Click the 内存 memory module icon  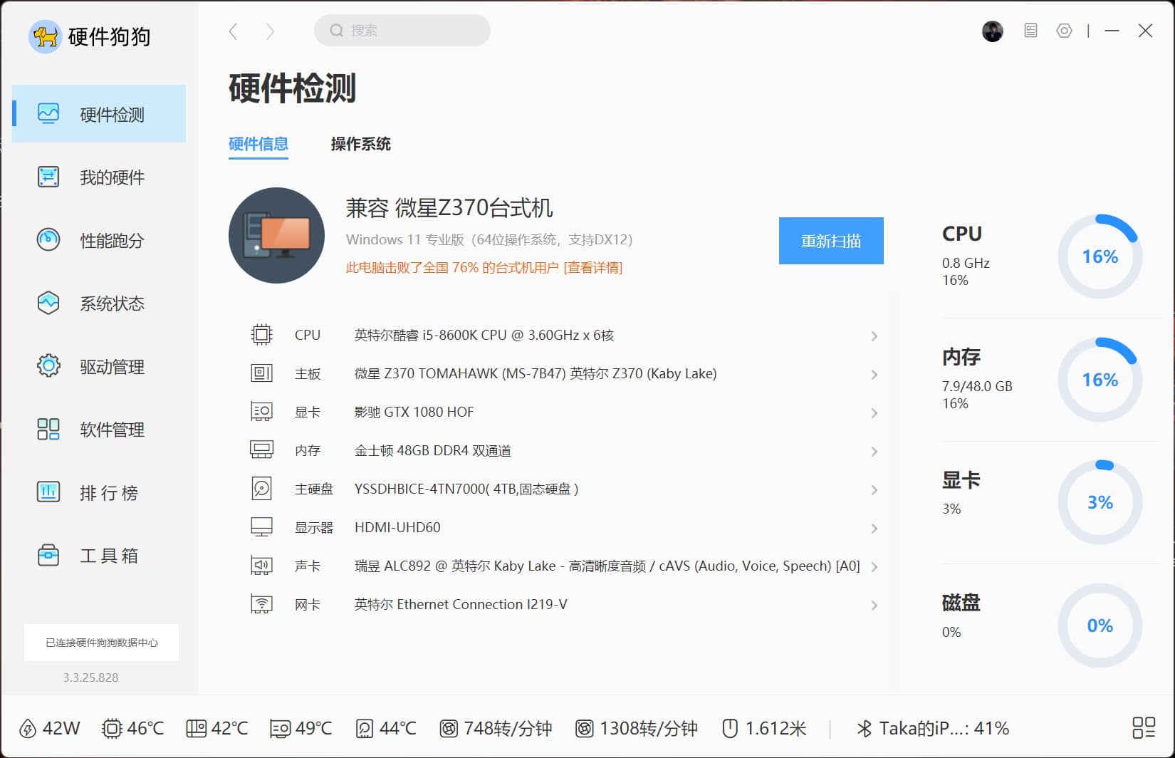(x=261, y=450)
